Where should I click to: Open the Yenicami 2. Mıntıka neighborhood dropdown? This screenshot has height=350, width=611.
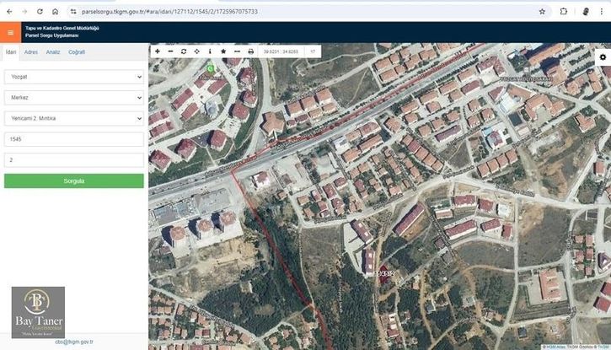(73, 118)
